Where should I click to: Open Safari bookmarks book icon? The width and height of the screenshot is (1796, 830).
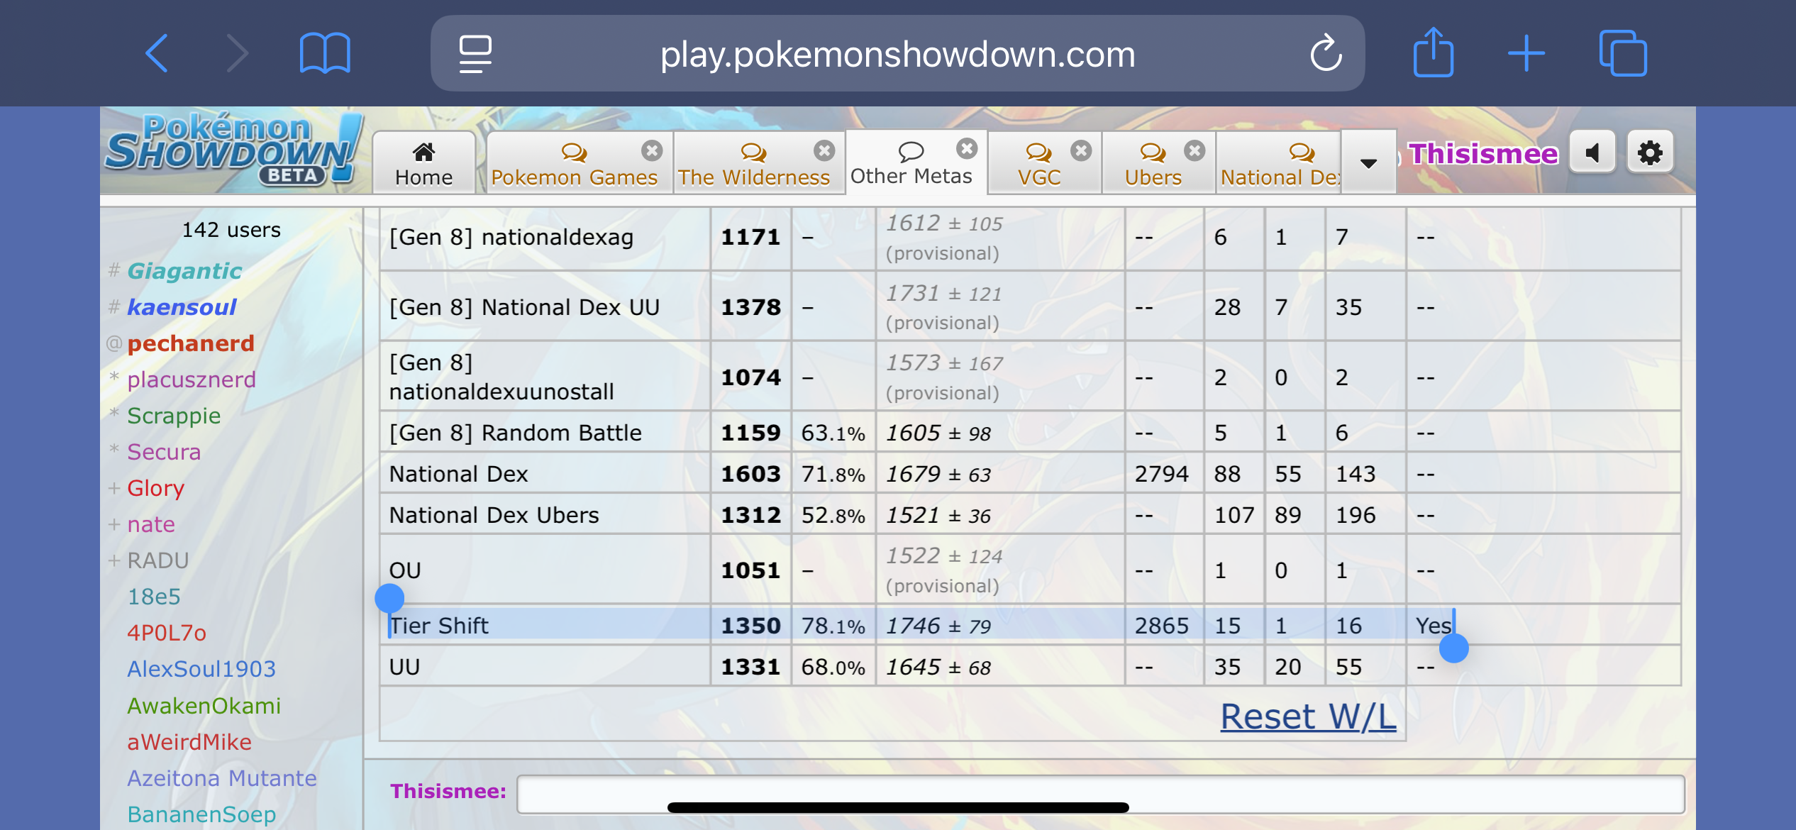click(325, 53)
